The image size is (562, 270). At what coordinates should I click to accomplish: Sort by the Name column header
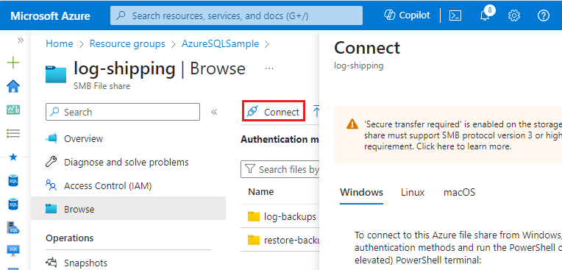click(261, 192)
